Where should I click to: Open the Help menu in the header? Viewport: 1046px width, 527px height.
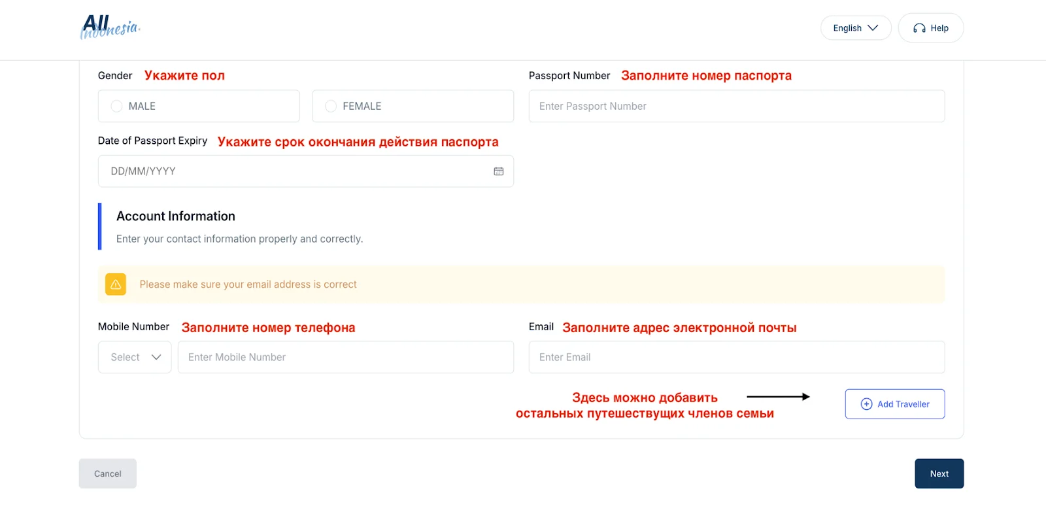[930, 27]
